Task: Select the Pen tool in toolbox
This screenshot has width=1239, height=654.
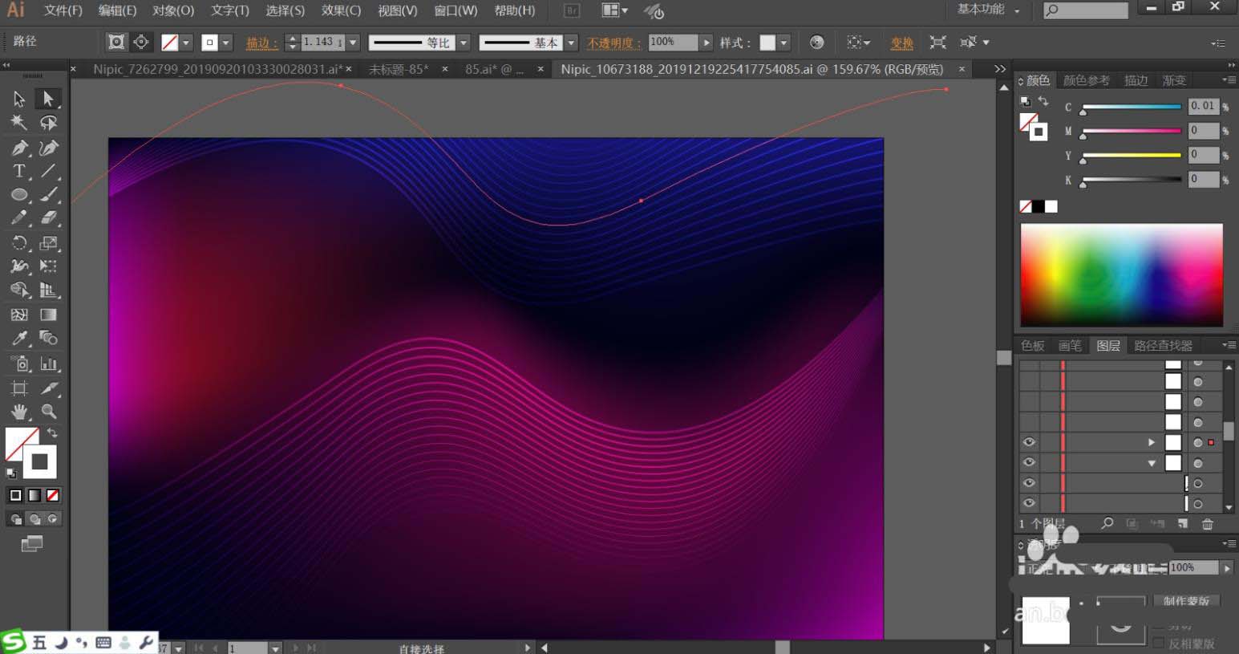Action: 19,148
